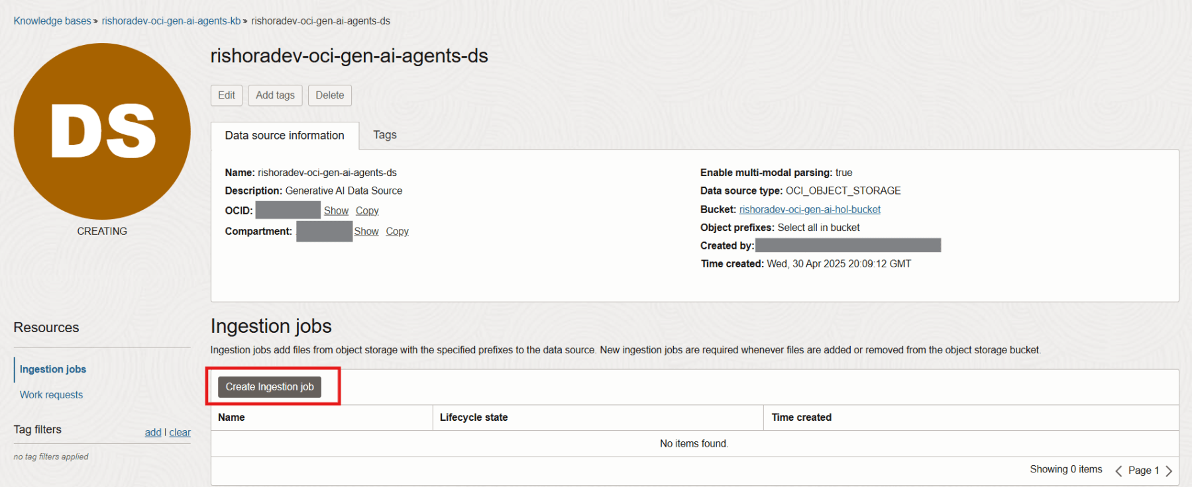Delete this data source
The width and height of the screenshot is (1192, 487).
[x=329, y=95]
